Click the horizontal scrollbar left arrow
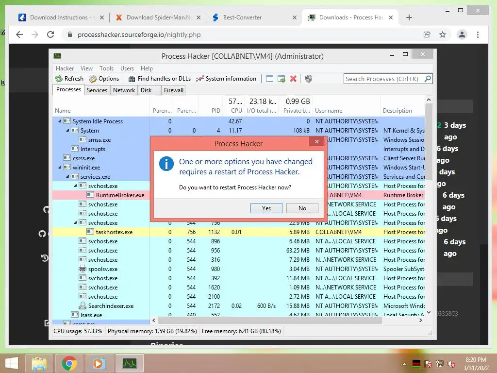This screenshot has height=373, width=497. point(154,321)
